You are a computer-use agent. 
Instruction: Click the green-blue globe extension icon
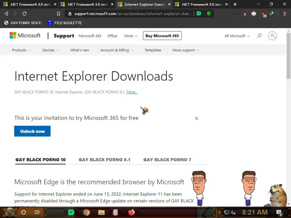point(272,14)
